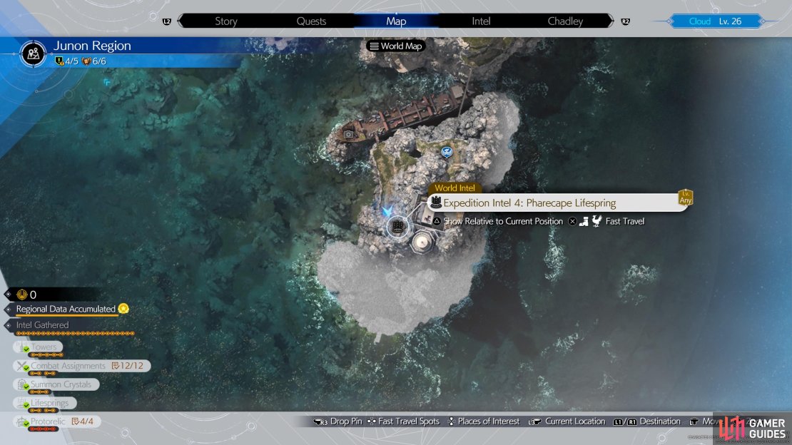This screenshot has width=792, height=445.
Task: Toggle the Towers filter
Action: 38,347
